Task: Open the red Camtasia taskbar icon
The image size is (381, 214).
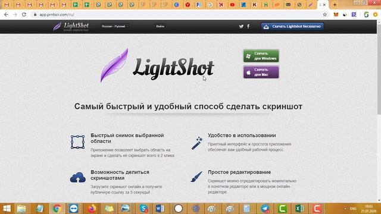Action: point(317,209)
